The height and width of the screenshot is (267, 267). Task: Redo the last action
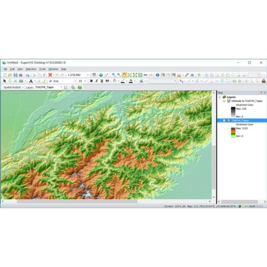62,75
